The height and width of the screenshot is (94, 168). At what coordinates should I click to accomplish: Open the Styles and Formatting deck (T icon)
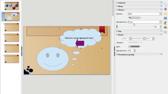pos(165,23)
